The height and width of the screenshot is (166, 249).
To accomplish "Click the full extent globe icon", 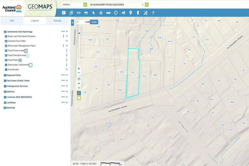I will pyautogui.click(x=79, y=79).
